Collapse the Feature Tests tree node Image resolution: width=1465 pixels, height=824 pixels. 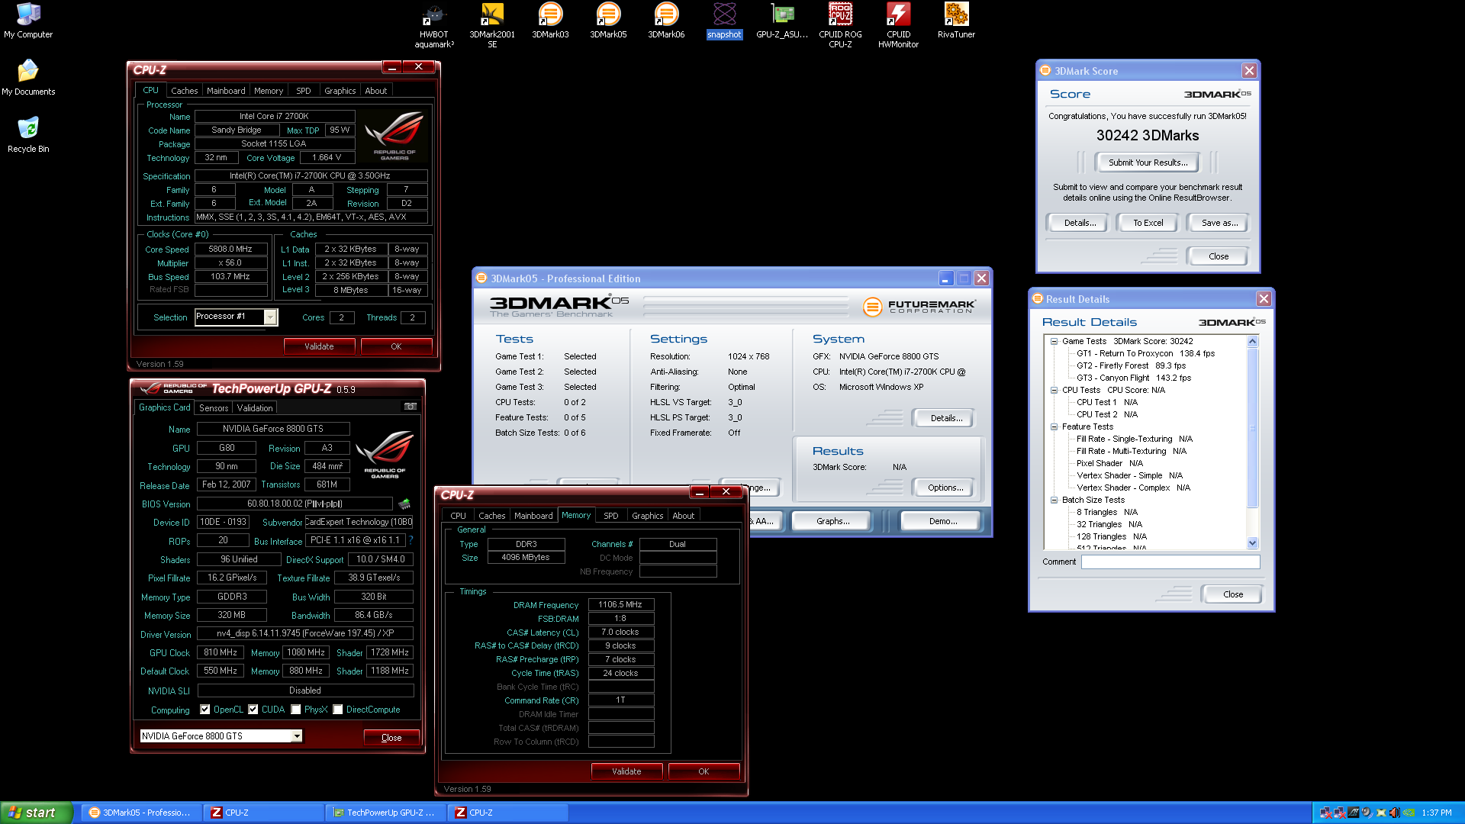[1054, 426]
